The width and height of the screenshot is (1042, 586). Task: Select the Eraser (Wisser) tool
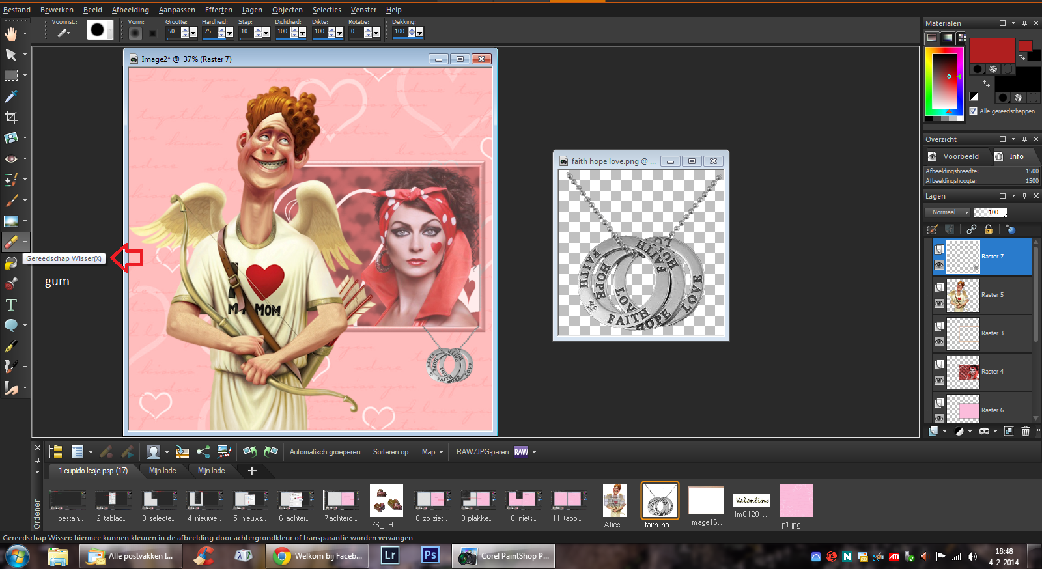point(11,242)
